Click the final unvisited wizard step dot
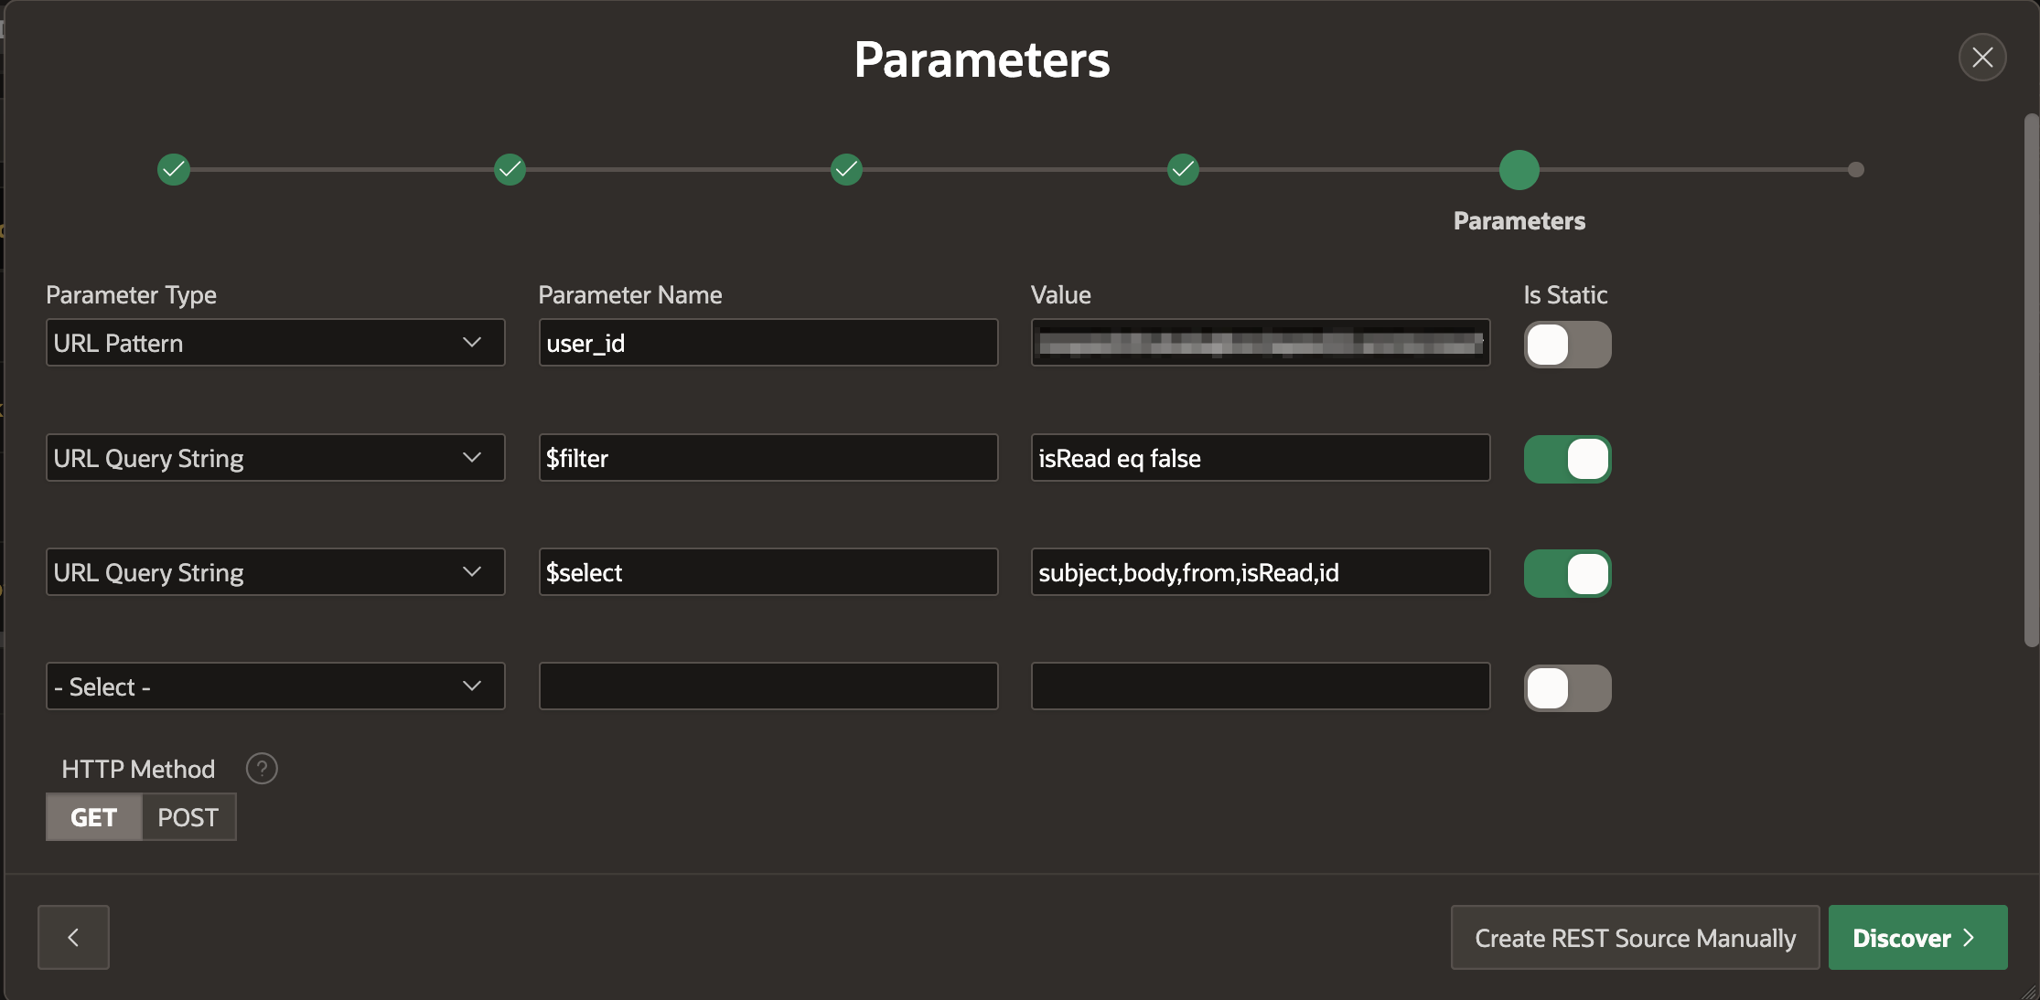2040x1000 pixels. pyautogui.click(x=1855, y=170)
